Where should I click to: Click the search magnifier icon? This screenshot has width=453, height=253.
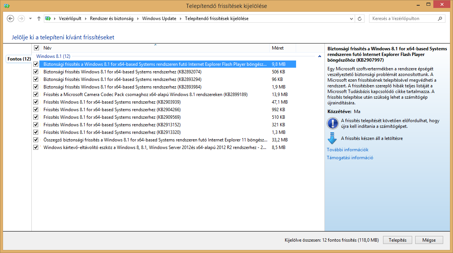[440, 19]
